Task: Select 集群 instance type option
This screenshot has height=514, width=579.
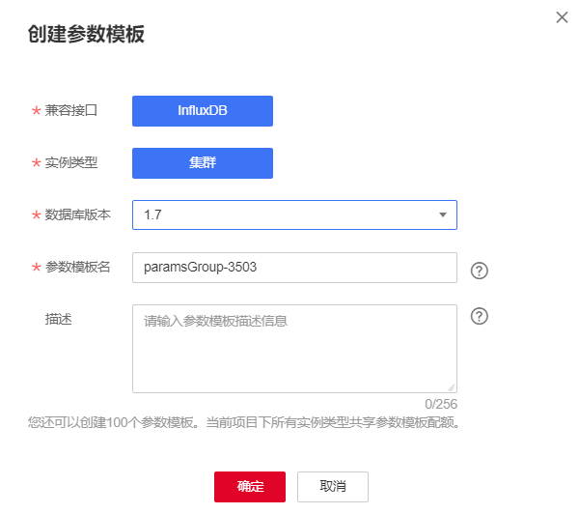Action: (203, 163)
